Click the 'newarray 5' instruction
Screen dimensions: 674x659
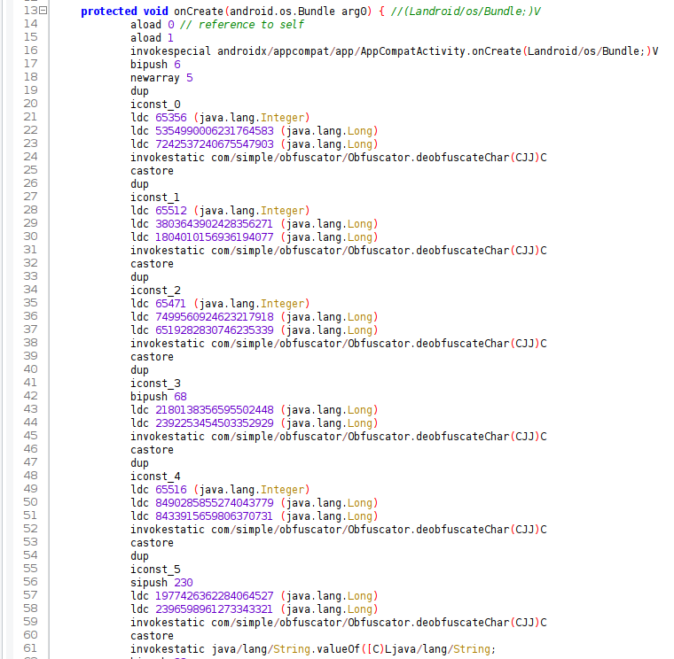tap(161, 77)
